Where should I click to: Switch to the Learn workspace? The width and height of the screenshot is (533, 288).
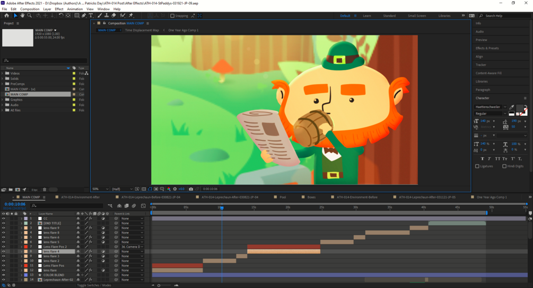coord(367,15)
